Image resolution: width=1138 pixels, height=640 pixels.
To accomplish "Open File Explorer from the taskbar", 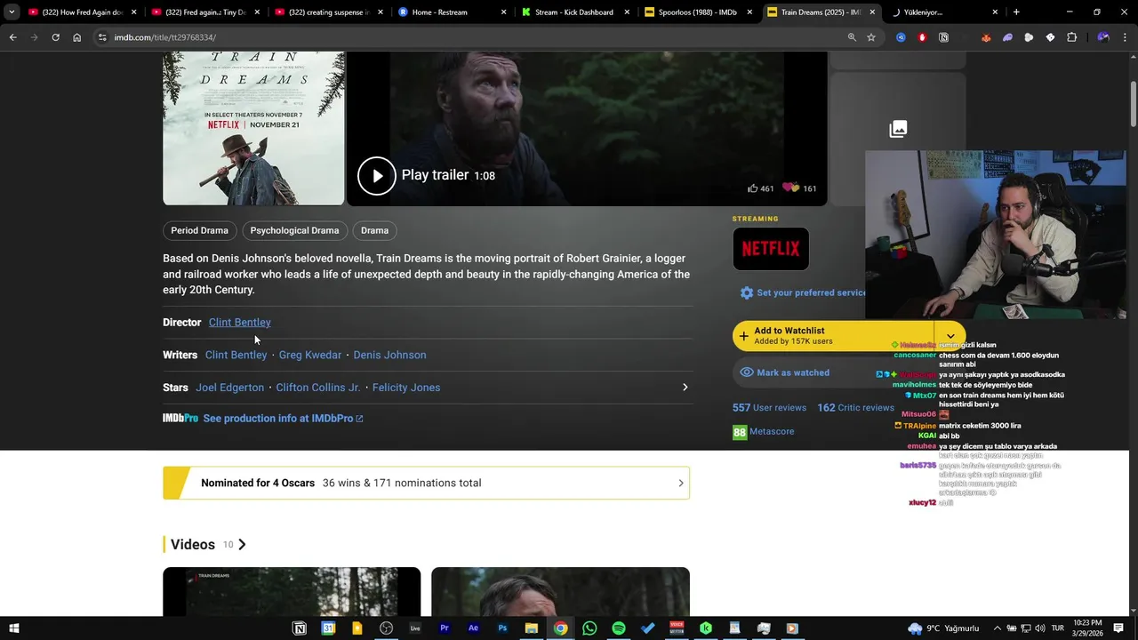I will coord(532,628).
